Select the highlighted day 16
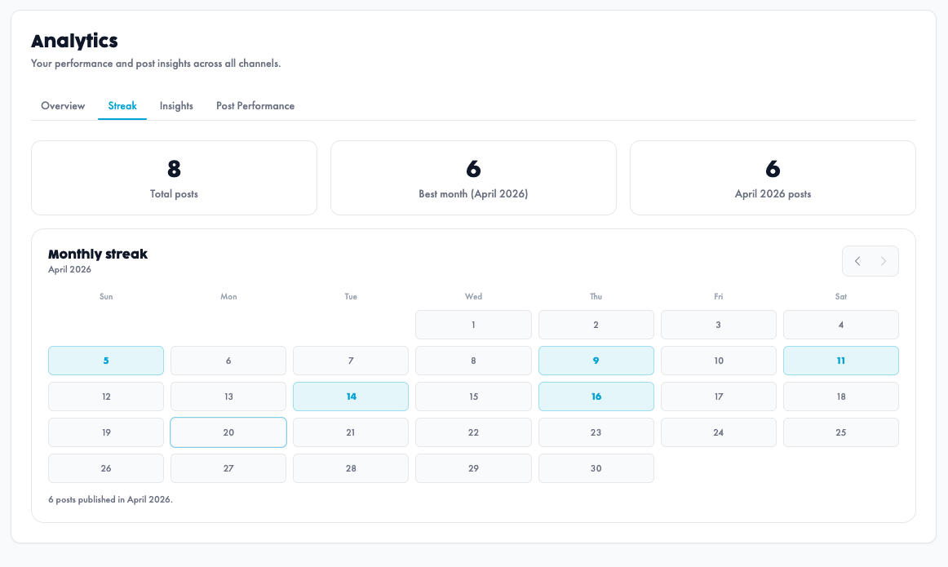 pos(596,396)
